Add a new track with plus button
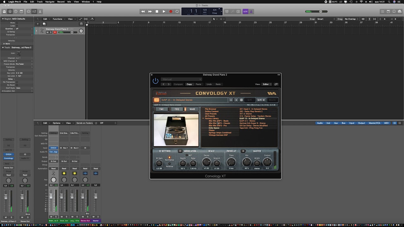Screen dimensions: 404x227 tap(38, 24)
